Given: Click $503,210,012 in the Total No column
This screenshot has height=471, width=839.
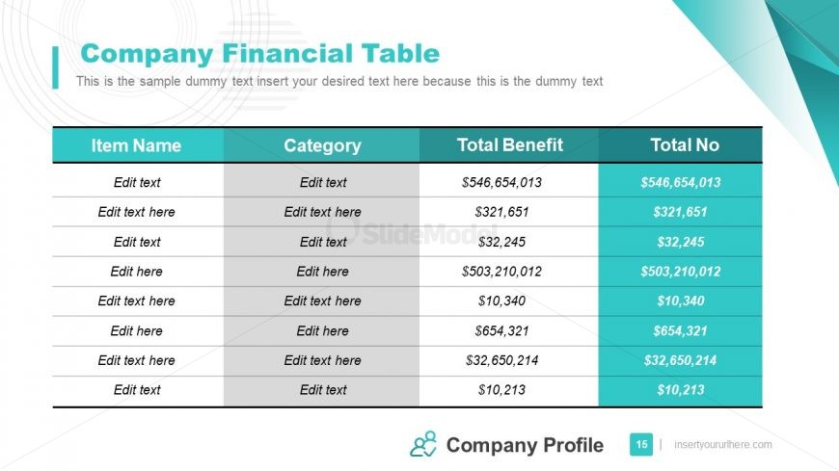Looking at the screenshot, I should tap(681, 272).
